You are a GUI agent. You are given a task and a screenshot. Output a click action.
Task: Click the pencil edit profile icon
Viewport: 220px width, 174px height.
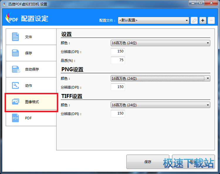pyautogui.click(x=194, y=21)
